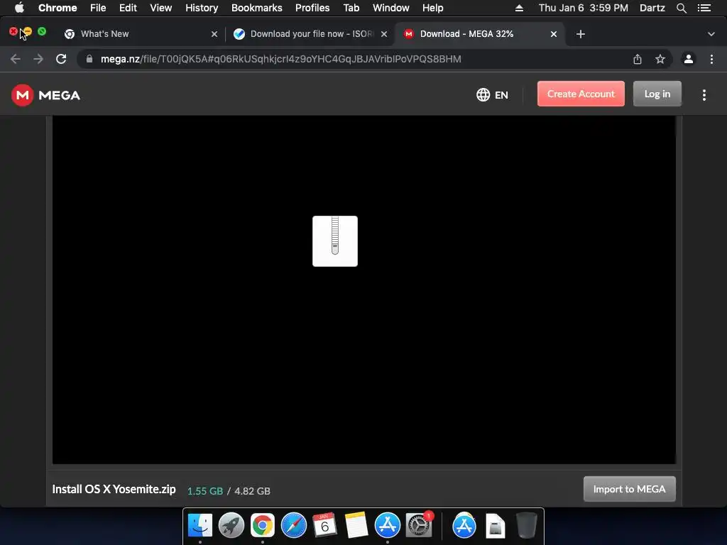Open the Bookmarks menu
This screenshot has height=545, width=727.
pyautogui.click(x=257, y=8)
